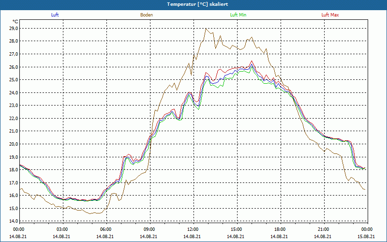Click the 20,0 y-axis value
Image resolution: width=387 pixels, height=242 pixels.
pyautogui.click(x=14, y=144)
